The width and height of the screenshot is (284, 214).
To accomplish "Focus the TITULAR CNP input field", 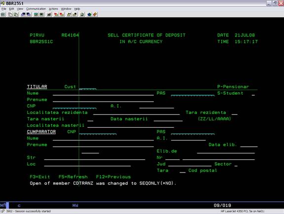I will [74, 107].
